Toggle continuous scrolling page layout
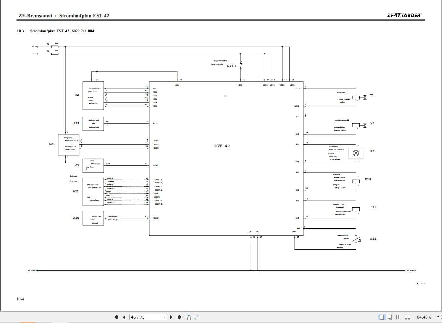This screenshot has width=442, height=323. point(389,317)
